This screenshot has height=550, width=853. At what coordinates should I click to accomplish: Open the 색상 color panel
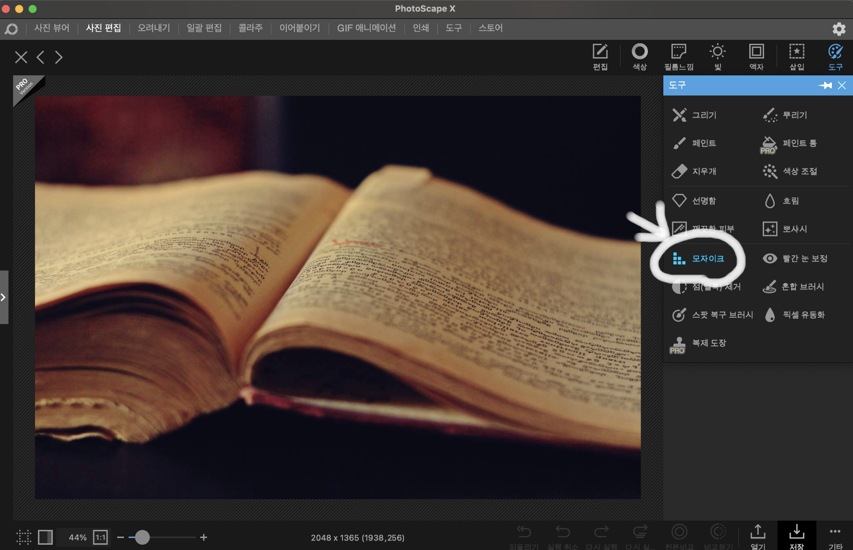pos(640,57)
